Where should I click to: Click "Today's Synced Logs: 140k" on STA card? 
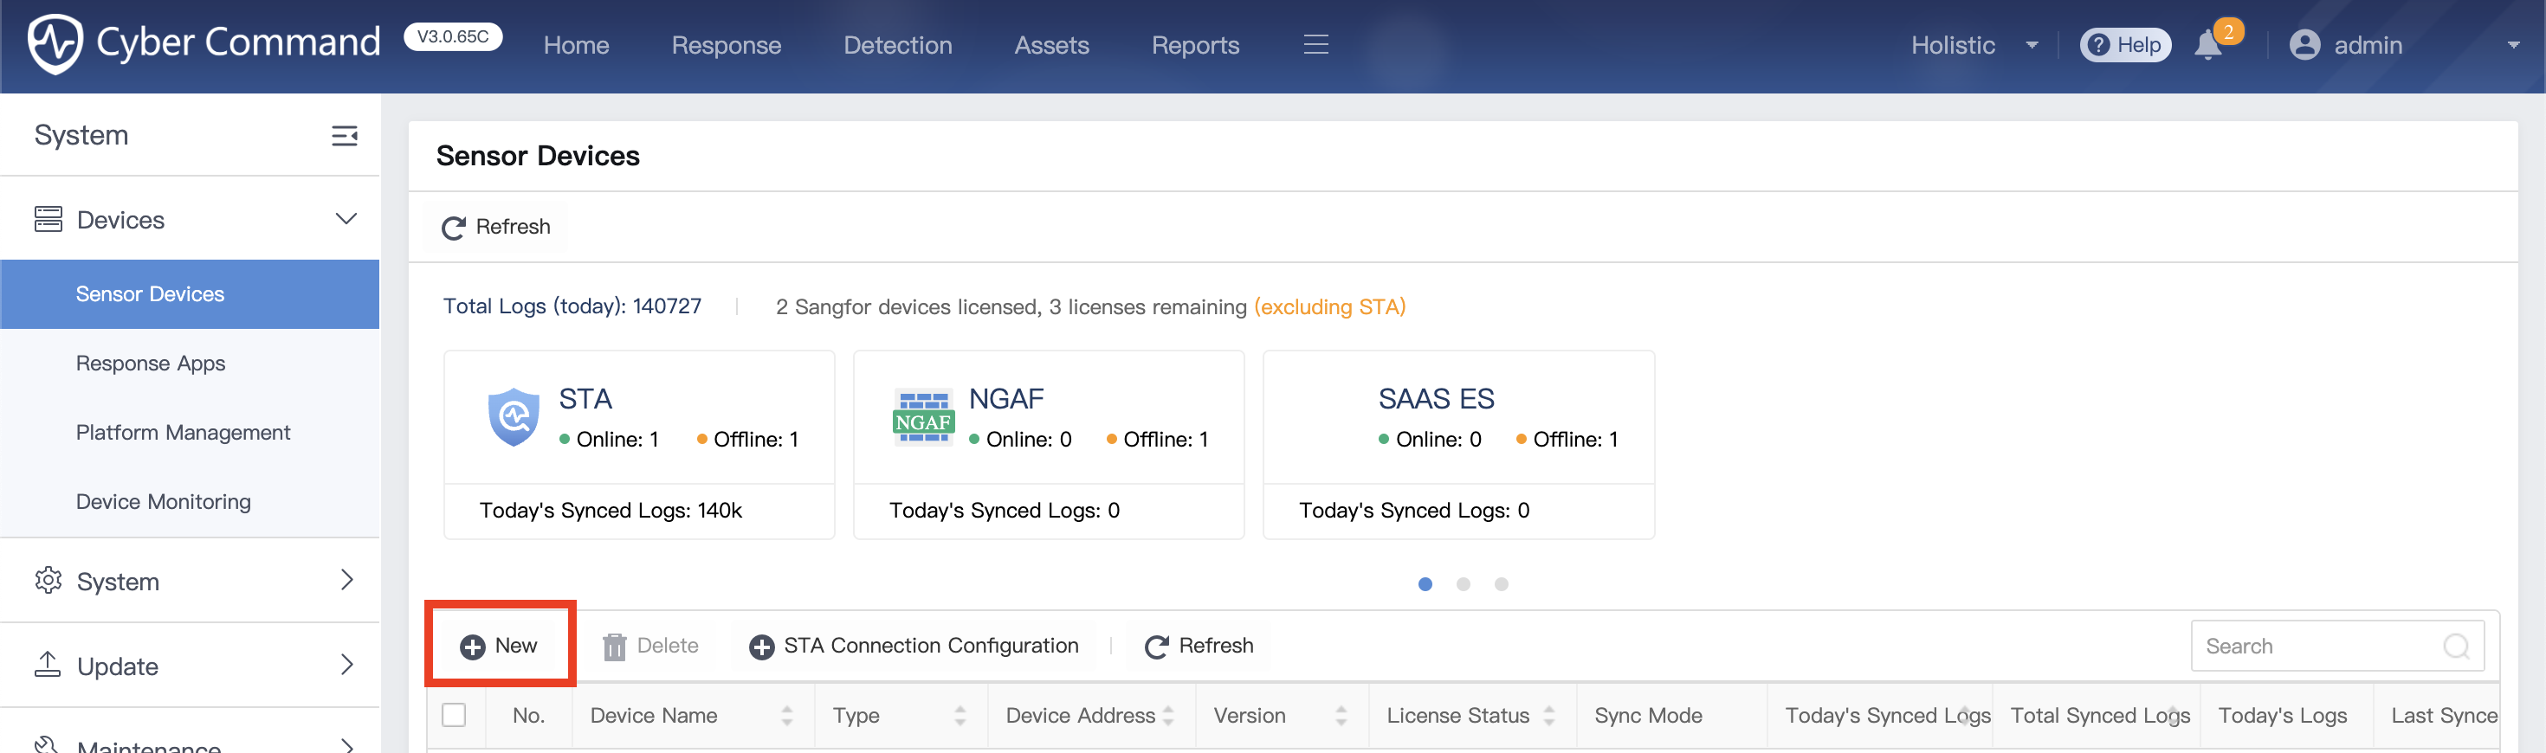coord(611,511)
